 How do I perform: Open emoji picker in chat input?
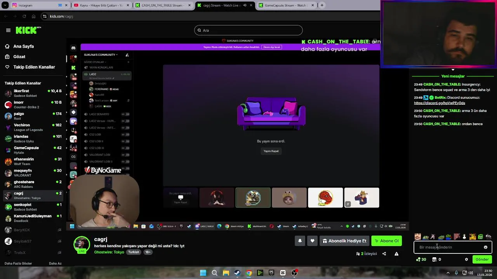[485, 247]
